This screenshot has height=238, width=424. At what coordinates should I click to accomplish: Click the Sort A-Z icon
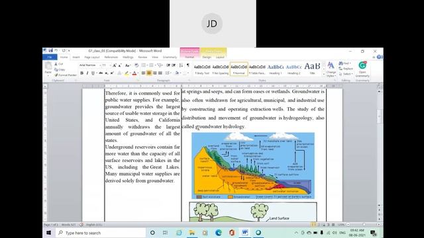(x=181, y=65)
